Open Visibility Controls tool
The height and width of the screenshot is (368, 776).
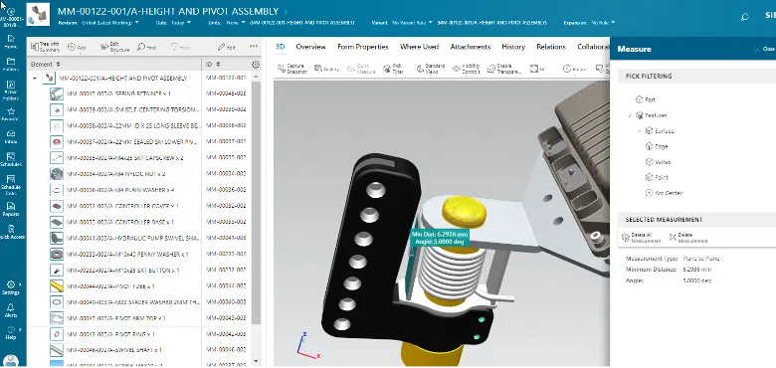(x=467, y=69)
